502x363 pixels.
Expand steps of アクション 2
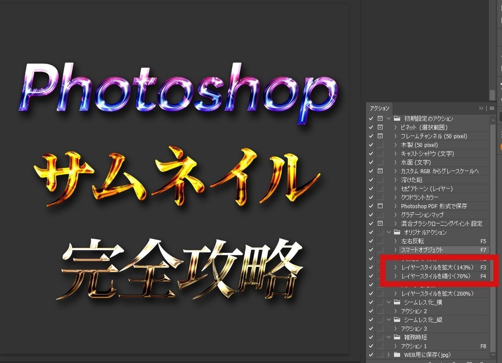pyautogui.click(x=395, y=311)
